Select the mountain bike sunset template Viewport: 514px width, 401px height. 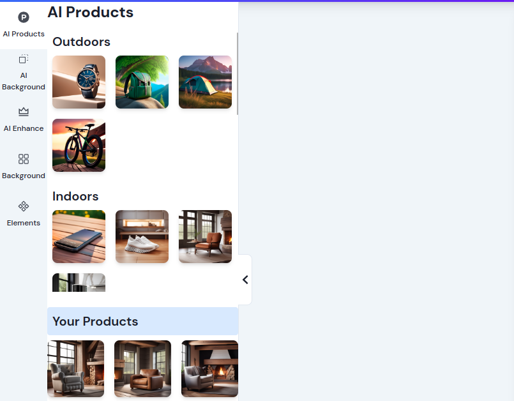[79, 145]
